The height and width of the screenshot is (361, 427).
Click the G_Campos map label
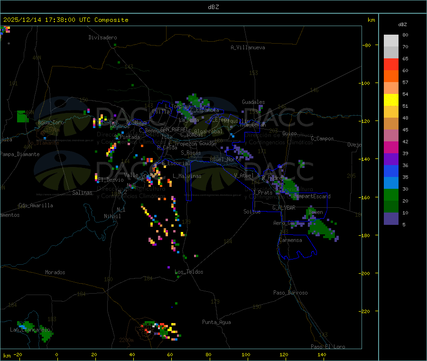[x=322, y=139]
